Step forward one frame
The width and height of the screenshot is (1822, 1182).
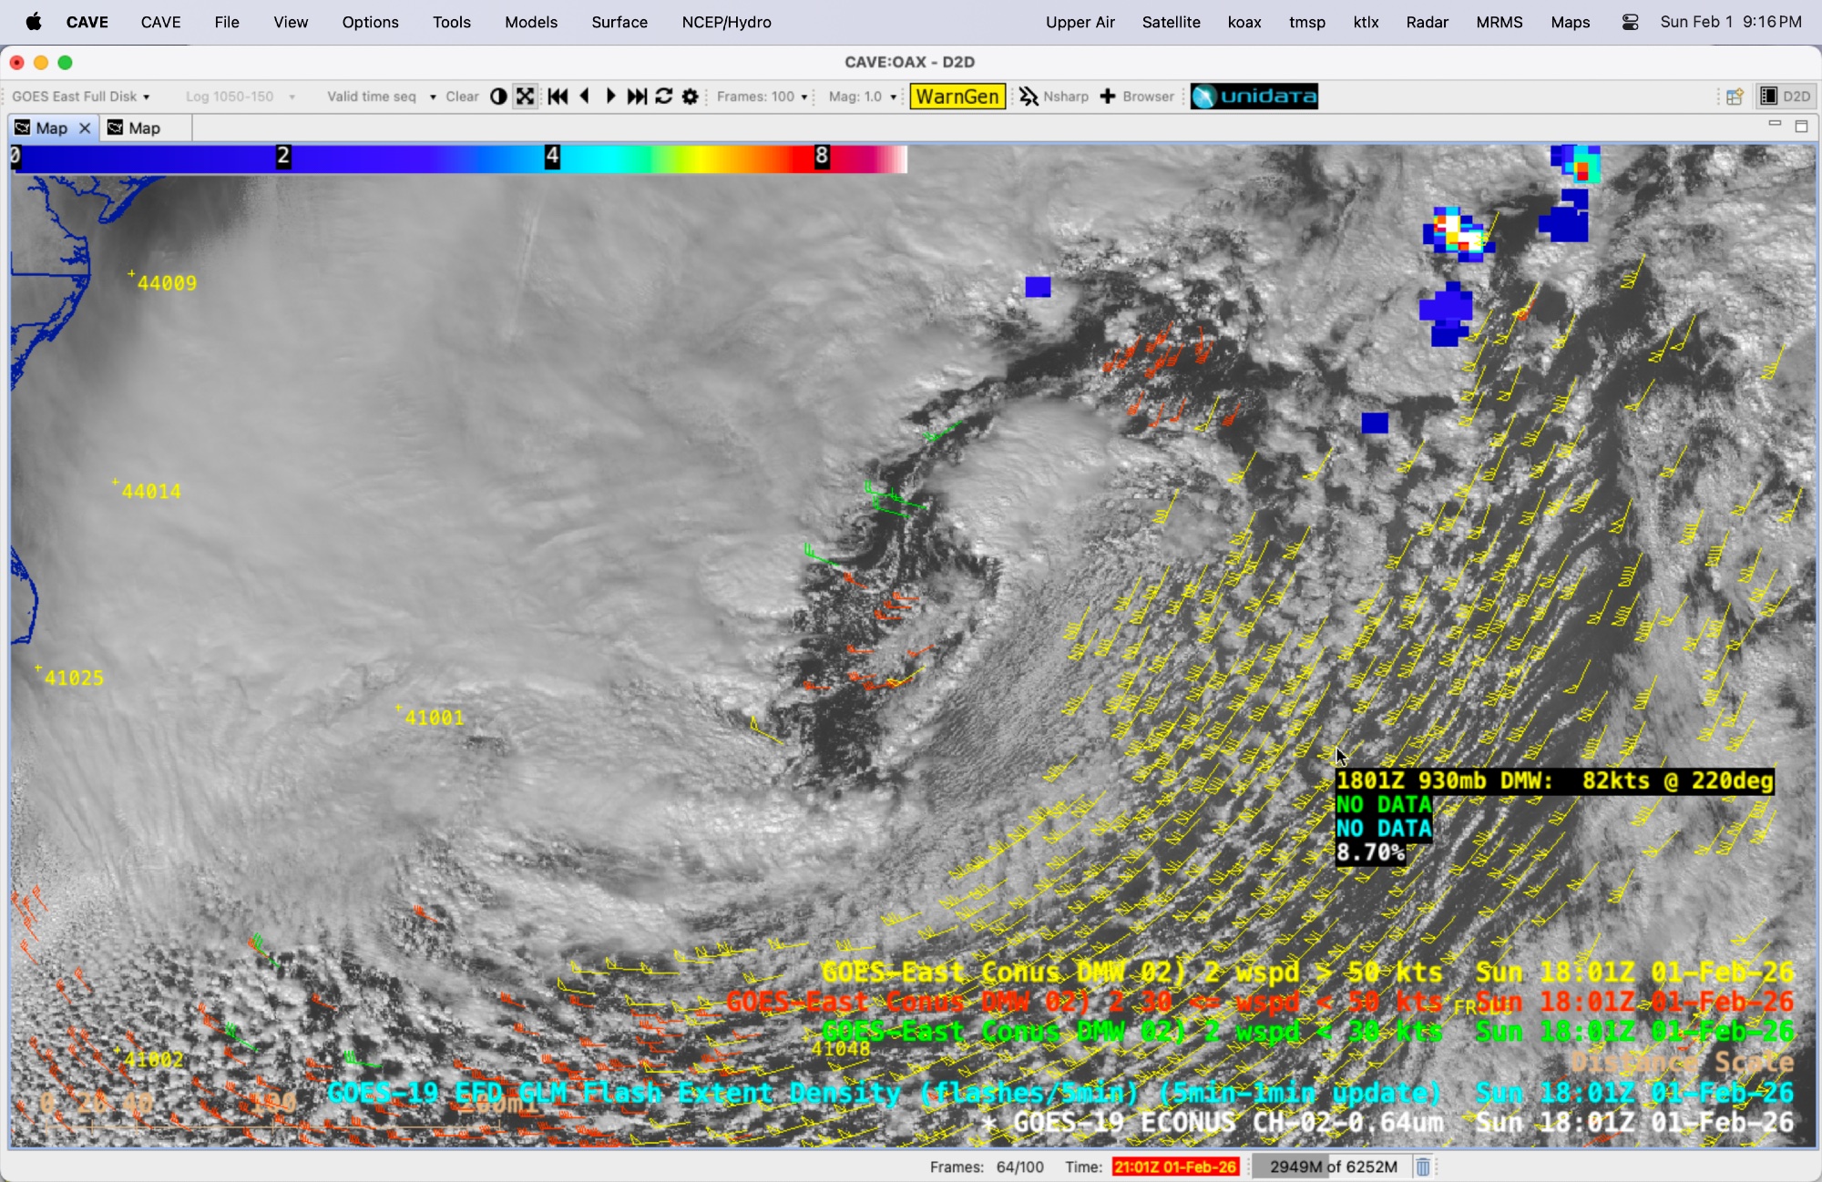tap(610, 97)
